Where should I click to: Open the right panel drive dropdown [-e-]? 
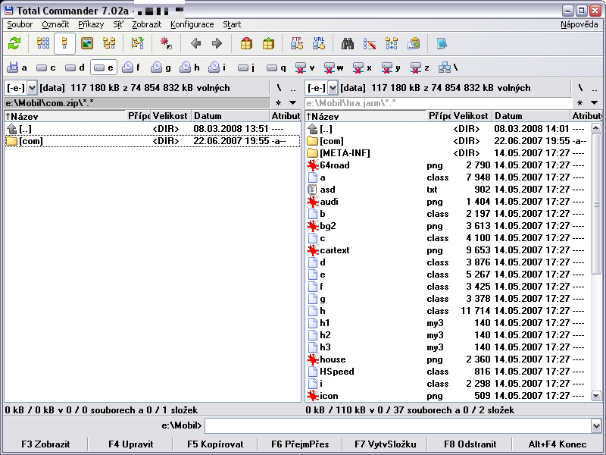tap(333, 88)
